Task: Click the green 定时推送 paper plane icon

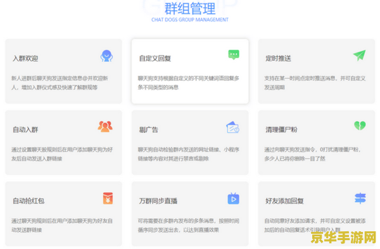Action: (x=359, y=56)
